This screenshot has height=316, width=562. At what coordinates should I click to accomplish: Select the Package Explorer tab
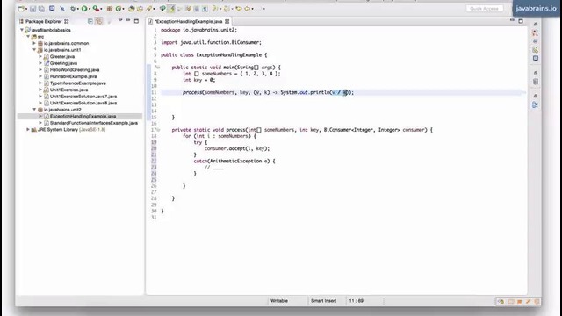pyautogui.click(x=43, y=21)
